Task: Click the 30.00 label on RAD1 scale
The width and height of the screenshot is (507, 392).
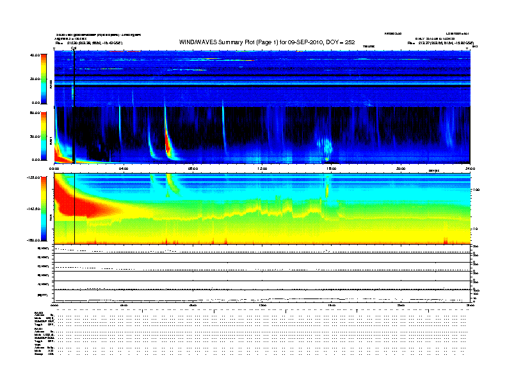Action: (x=35, y=136)
